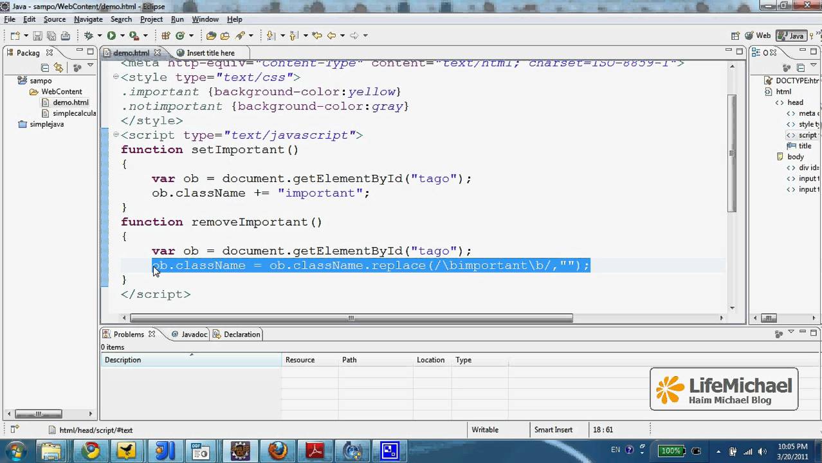Switch to the Javadoc tab
The image size is (822, 463).
pyautogui.click(x=188, y=334)
